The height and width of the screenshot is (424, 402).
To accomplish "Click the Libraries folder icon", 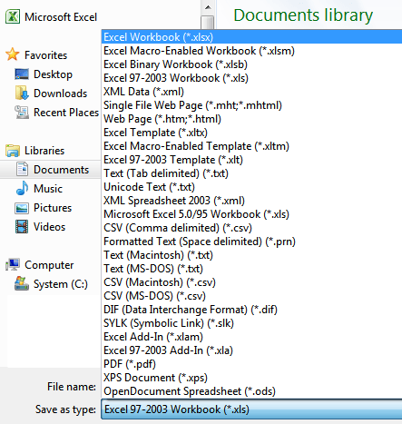I will 13,151.
